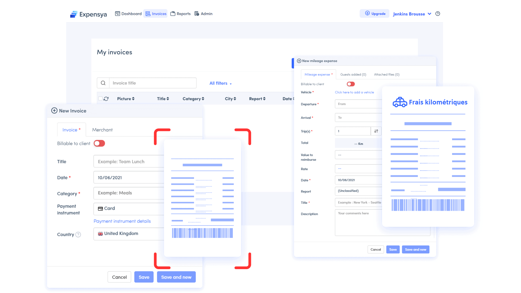Expand the All filters dropdown
Image resolution: width=521 pixels, height=293 pixels.
pyautogui.click(x=220, y=83)
